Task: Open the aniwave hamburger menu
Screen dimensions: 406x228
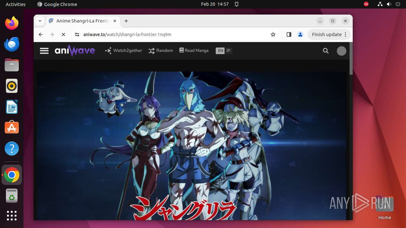Action: point(44,51)
